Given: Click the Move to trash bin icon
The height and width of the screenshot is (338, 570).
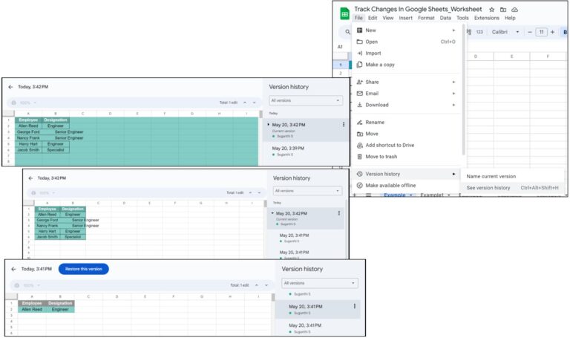Looking at the screenshot, I should [359, 157].
